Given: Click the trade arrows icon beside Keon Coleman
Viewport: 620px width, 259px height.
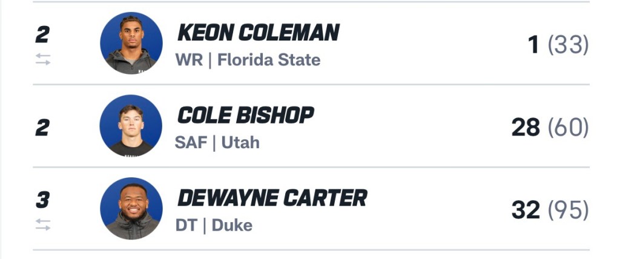Looking at the screenshot, I should (x=42, y=59).
